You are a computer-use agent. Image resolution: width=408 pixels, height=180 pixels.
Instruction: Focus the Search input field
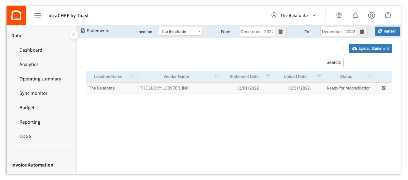pyautogui.click(x=368, y=63)
